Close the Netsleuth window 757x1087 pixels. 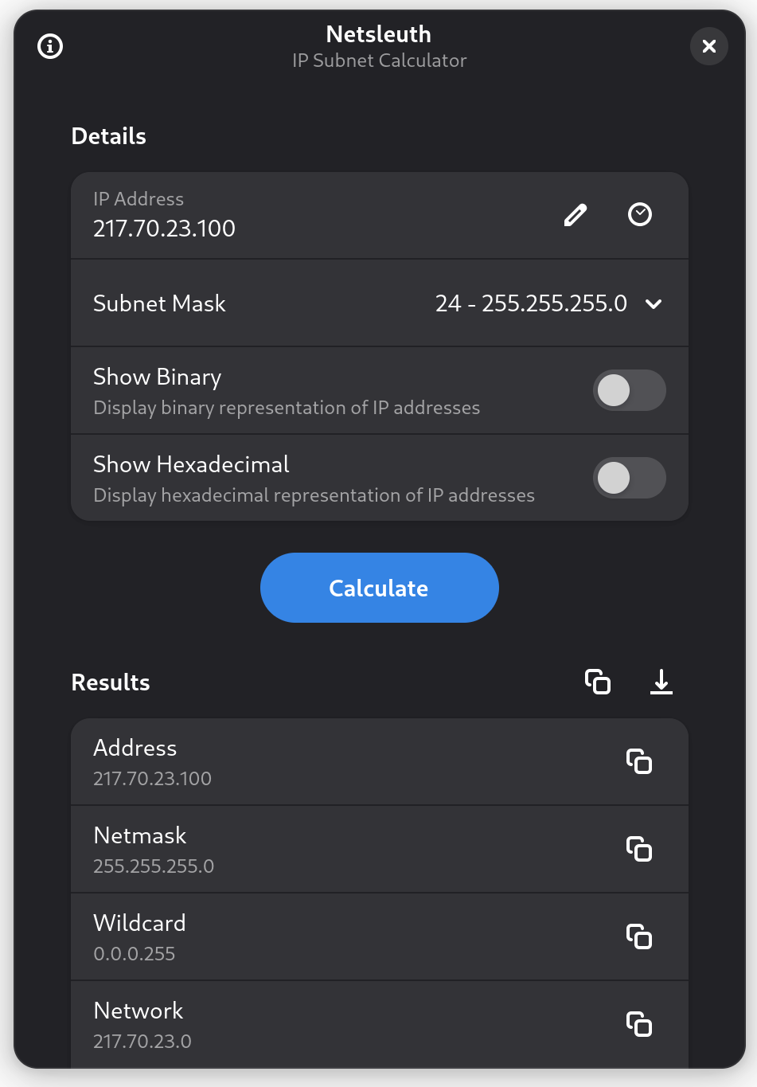point(708,46)
